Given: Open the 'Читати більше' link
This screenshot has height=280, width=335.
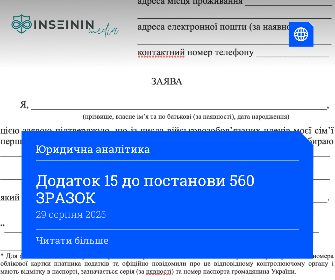Looking at the screenshot, I should tap(72, 240).
